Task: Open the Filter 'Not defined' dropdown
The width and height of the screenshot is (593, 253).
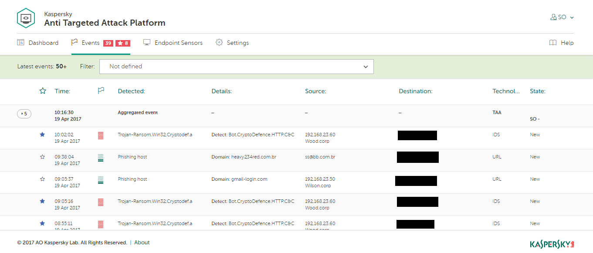Action: (237, 67)
